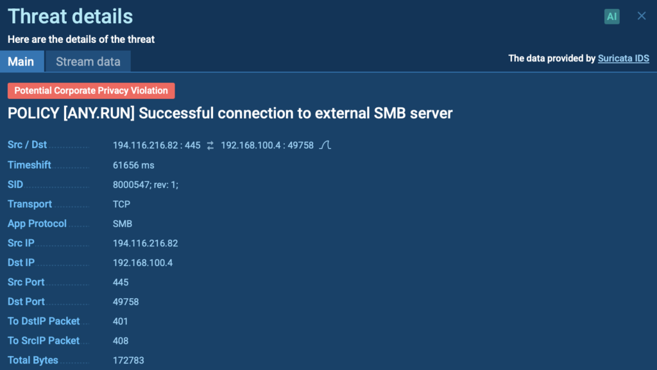Open the Stream data tab
Viewport: 657px width, 370px height.
click(x=88, y=62)
